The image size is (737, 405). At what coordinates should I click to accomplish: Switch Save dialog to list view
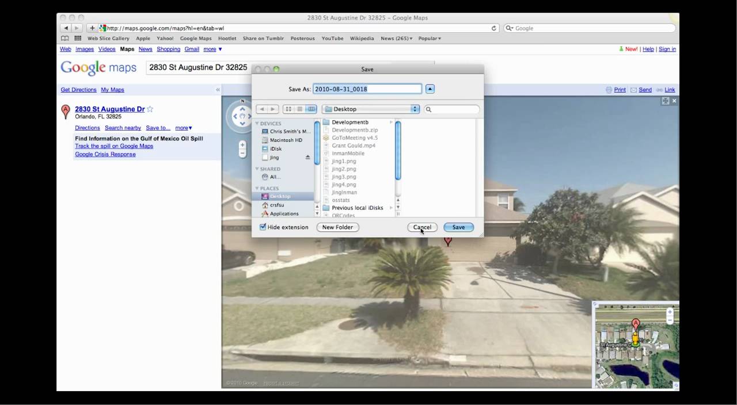[299, 109]
